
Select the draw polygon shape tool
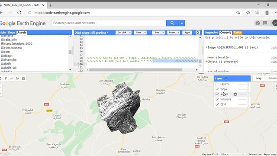point(17,78)
